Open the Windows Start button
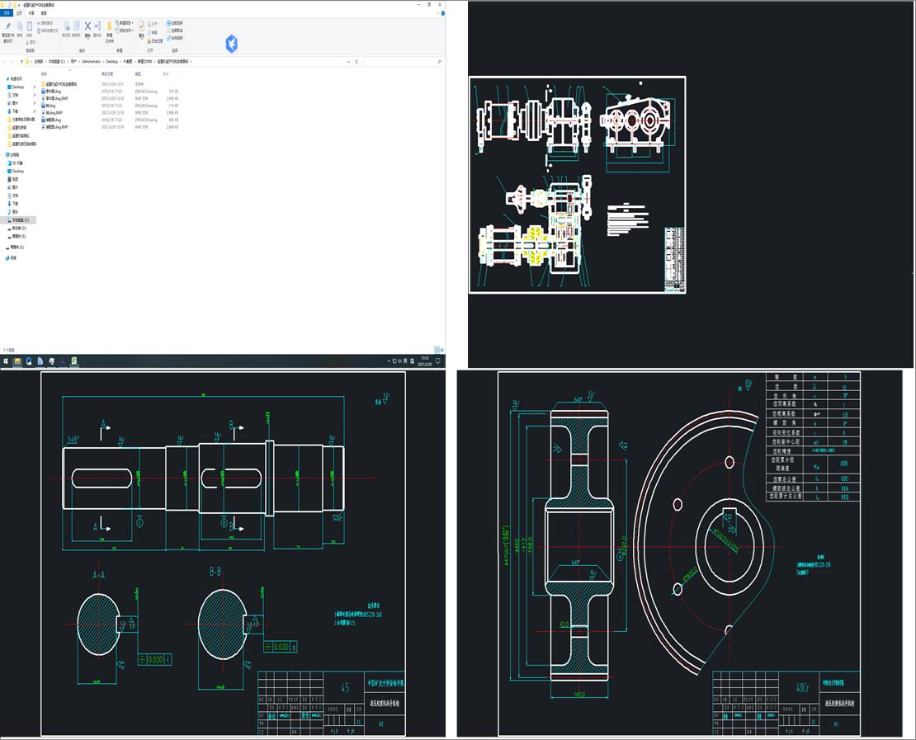The height and width of the screenshot is (740, 916). coord(5,361)
